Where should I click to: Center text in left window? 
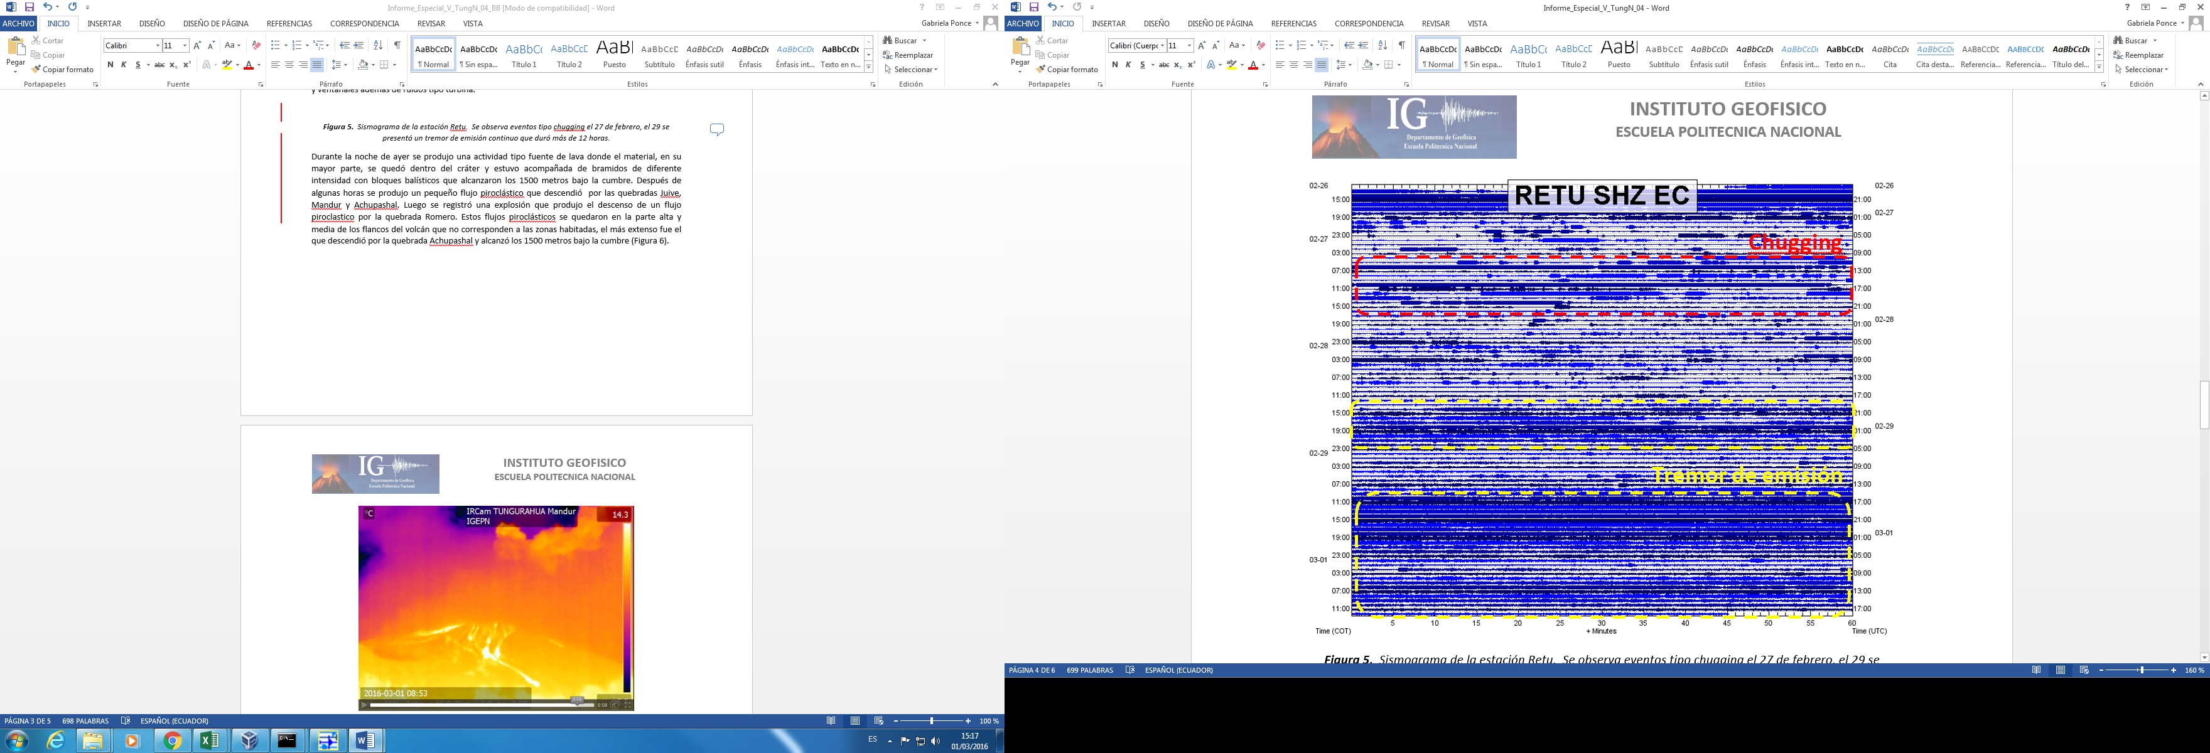pyautogui.click(x=289, y=65)
